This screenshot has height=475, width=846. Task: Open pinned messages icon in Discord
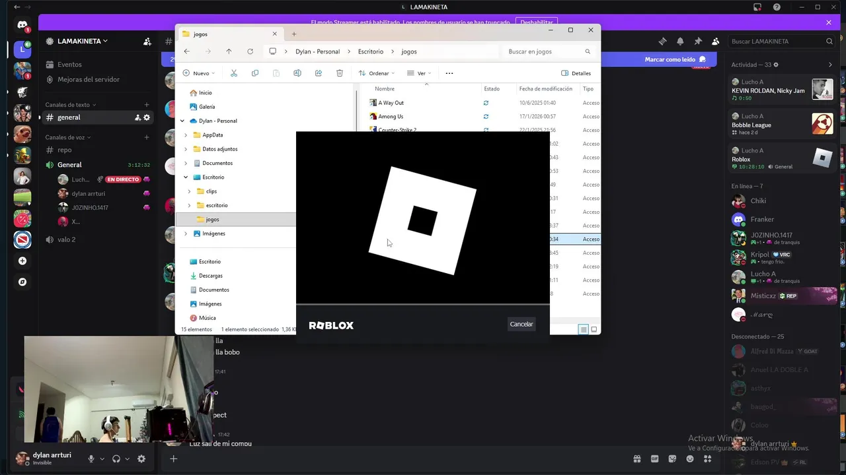(698, 41)
